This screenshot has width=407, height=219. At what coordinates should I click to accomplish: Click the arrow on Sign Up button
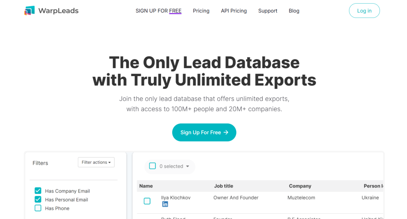pyautogui.click(x=226, y=133)
